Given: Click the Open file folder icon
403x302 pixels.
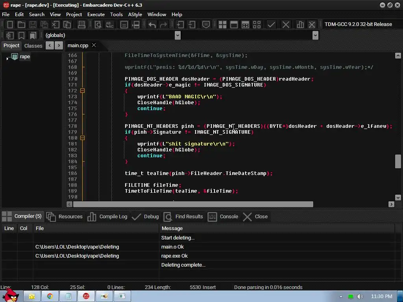Looking at the screenshot, I should click(21, 24).
